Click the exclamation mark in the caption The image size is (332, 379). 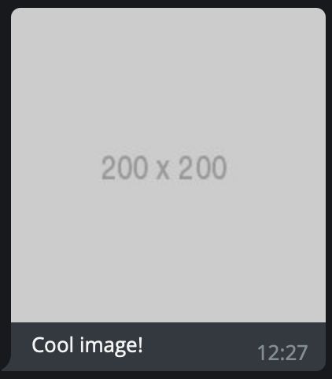141,344
